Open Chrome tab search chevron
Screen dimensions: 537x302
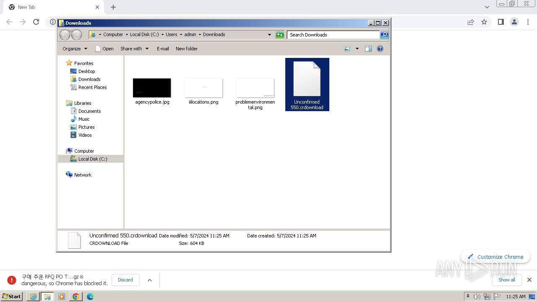(x=487, y=7)
